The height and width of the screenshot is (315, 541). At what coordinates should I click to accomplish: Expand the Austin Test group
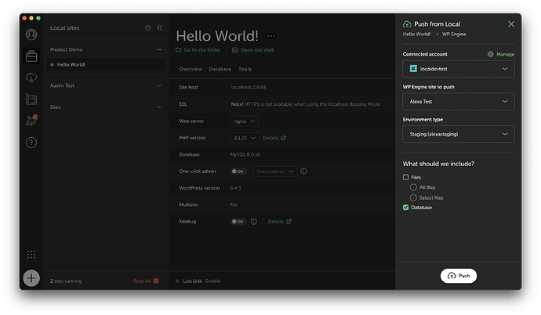pos(159,85)
